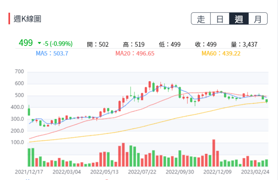Select the tallest red volume bar
This screenshot has height=180, width=278.
pos(214,153)
